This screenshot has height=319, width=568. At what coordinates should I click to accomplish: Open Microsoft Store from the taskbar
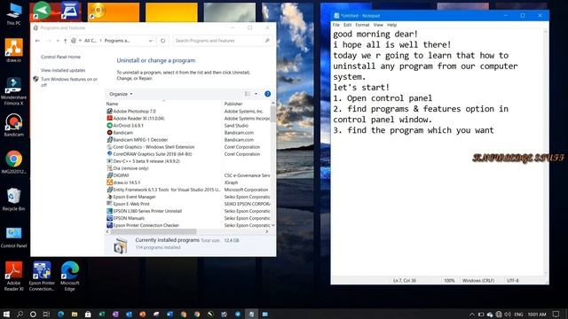pos(88,314)
